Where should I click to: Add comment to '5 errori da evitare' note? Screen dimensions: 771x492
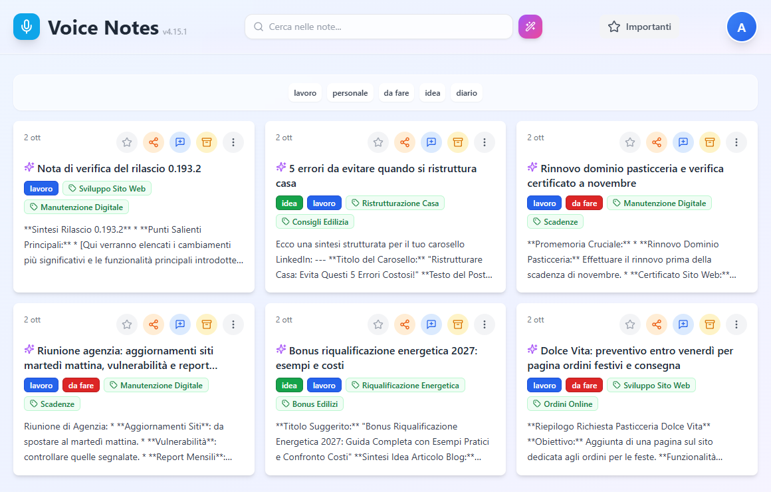[x=431, y=142]
